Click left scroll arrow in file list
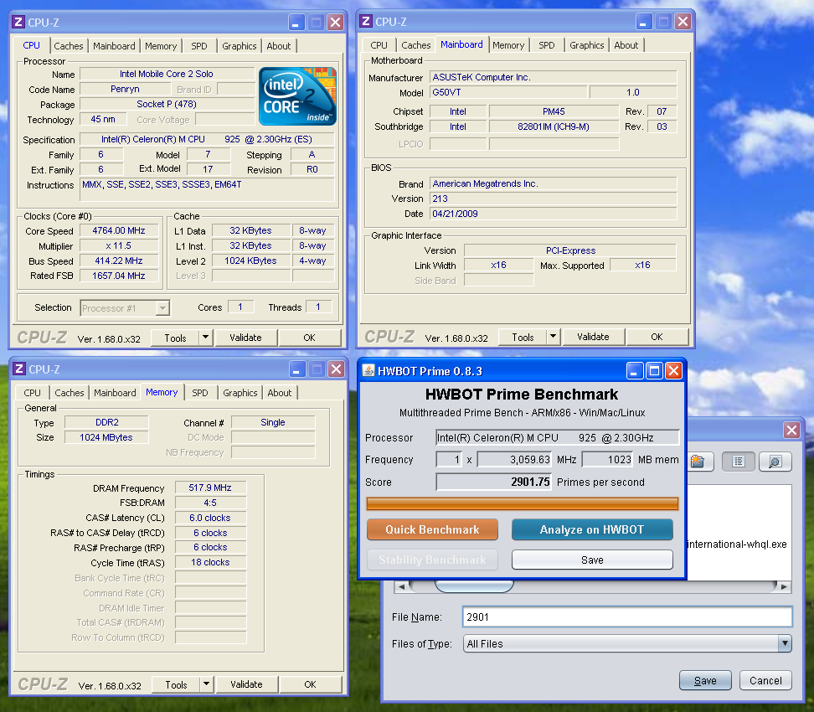The width and height of the screenshot is (814, 712). pos(400,586)
